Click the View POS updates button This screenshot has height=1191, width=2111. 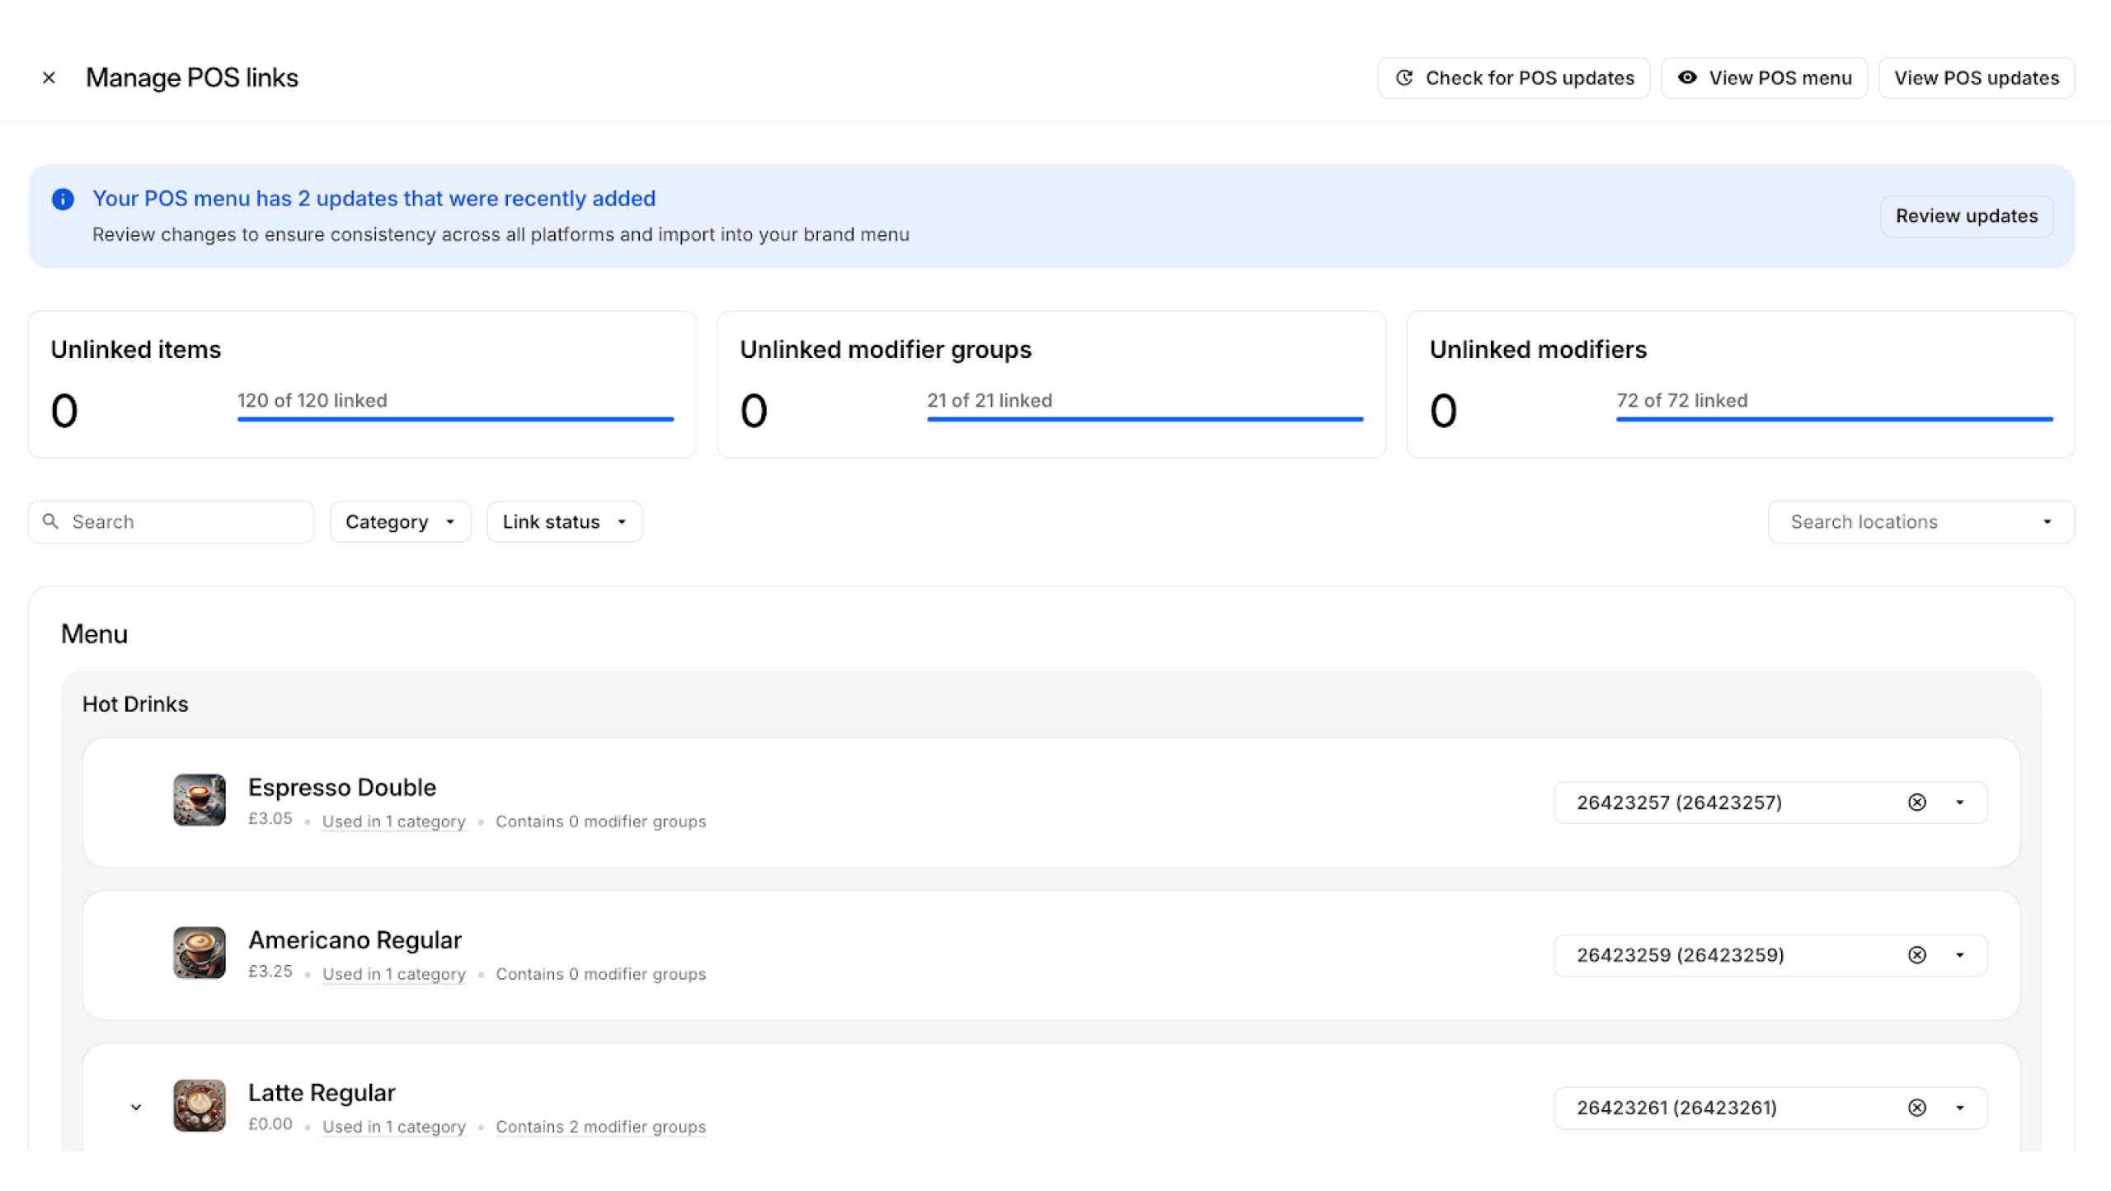pyautogui.click(x=1976, y=78)
